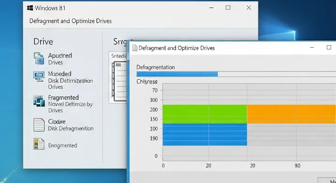Minimize the Windows 81 back window
The width and height of the screenshot is (336, 183).
pos(211,8)
